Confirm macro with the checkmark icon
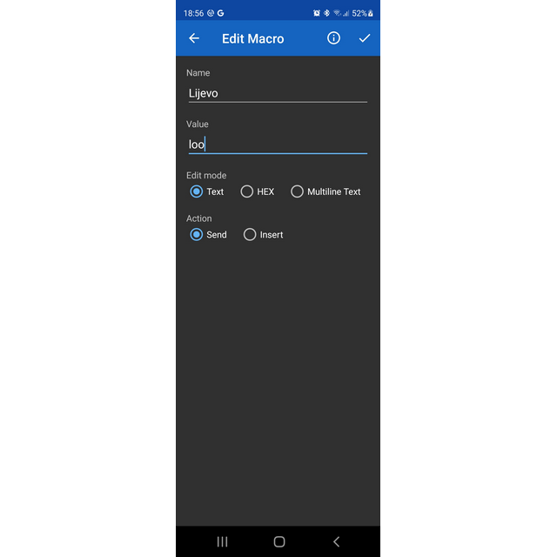 [x=365, y=38]
